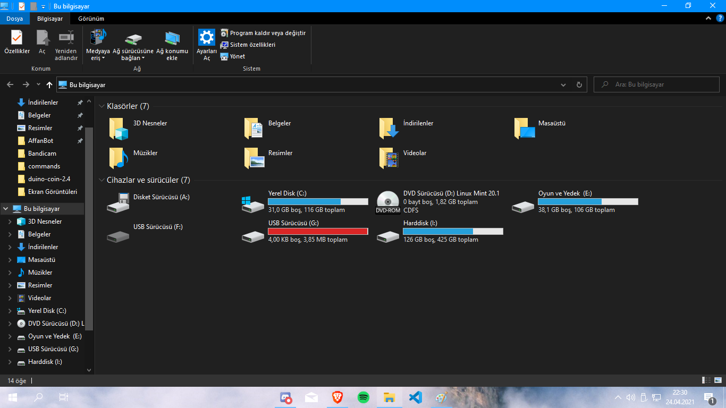Open the Dosya menu tab

14,19
